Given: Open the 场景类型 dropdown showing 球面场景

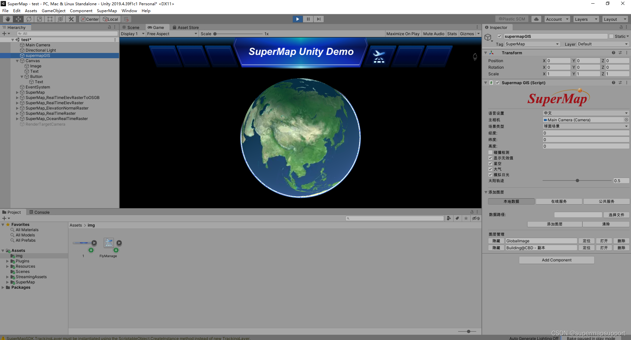Looking at the screenshot, I should [585, 126].
